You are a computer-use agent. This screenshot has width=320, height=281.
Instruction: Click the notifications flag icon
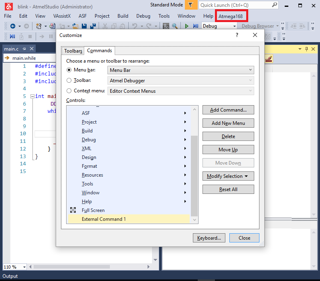(x=191, y=5)
